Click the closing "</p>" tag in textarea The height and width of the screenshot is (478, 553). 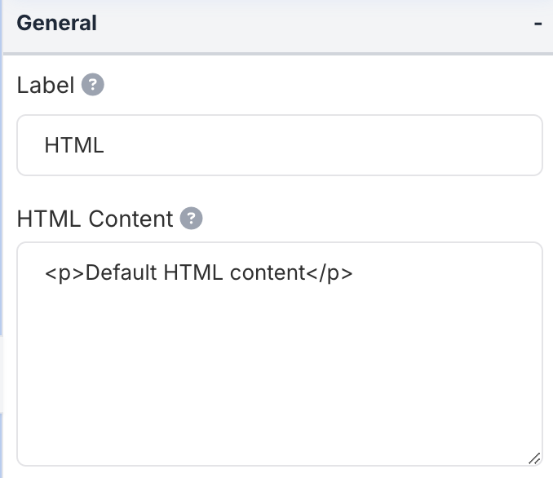[x=329, y=273]
